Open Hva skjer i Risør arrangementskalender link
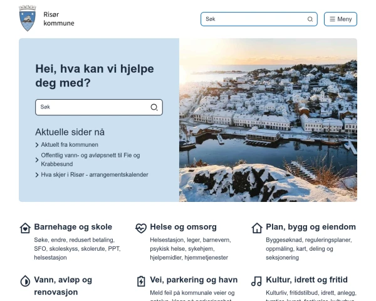376x301 pixels. (x=95, y=175)
